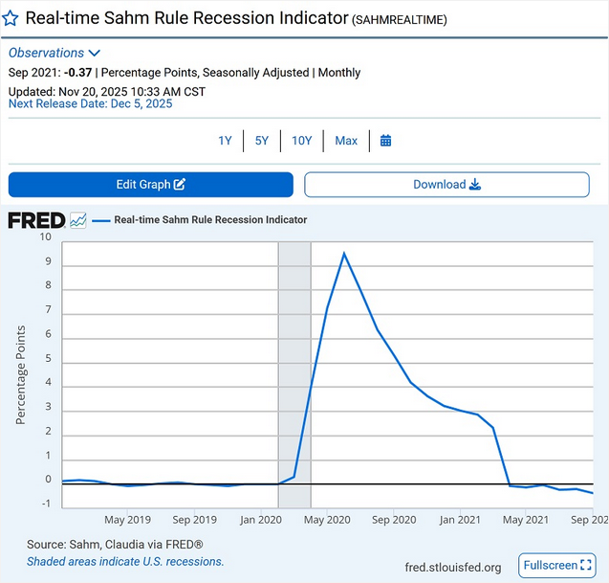609x583 pixels.
Task: Toggle the Real-time Sahm Rule legend series
Action: point(210,219)
